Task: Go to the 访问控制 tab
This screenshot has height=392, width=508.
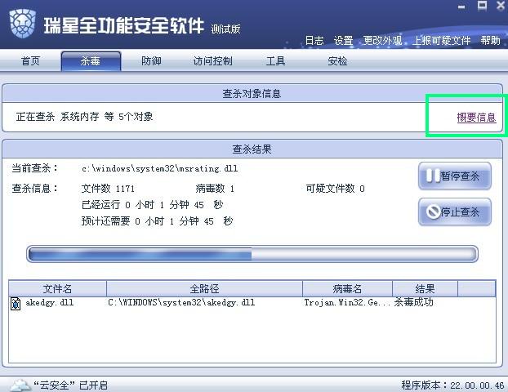Action: click(x=213, y=60)
